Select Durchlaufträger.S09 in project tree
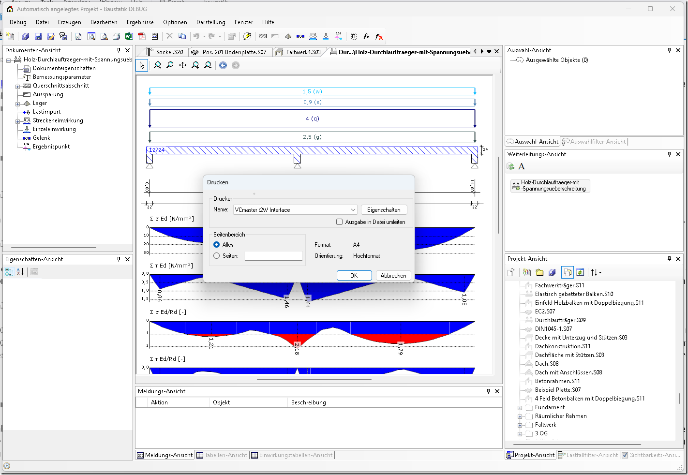The width and height of the screenshot is (688, 475). coord(560,321)
